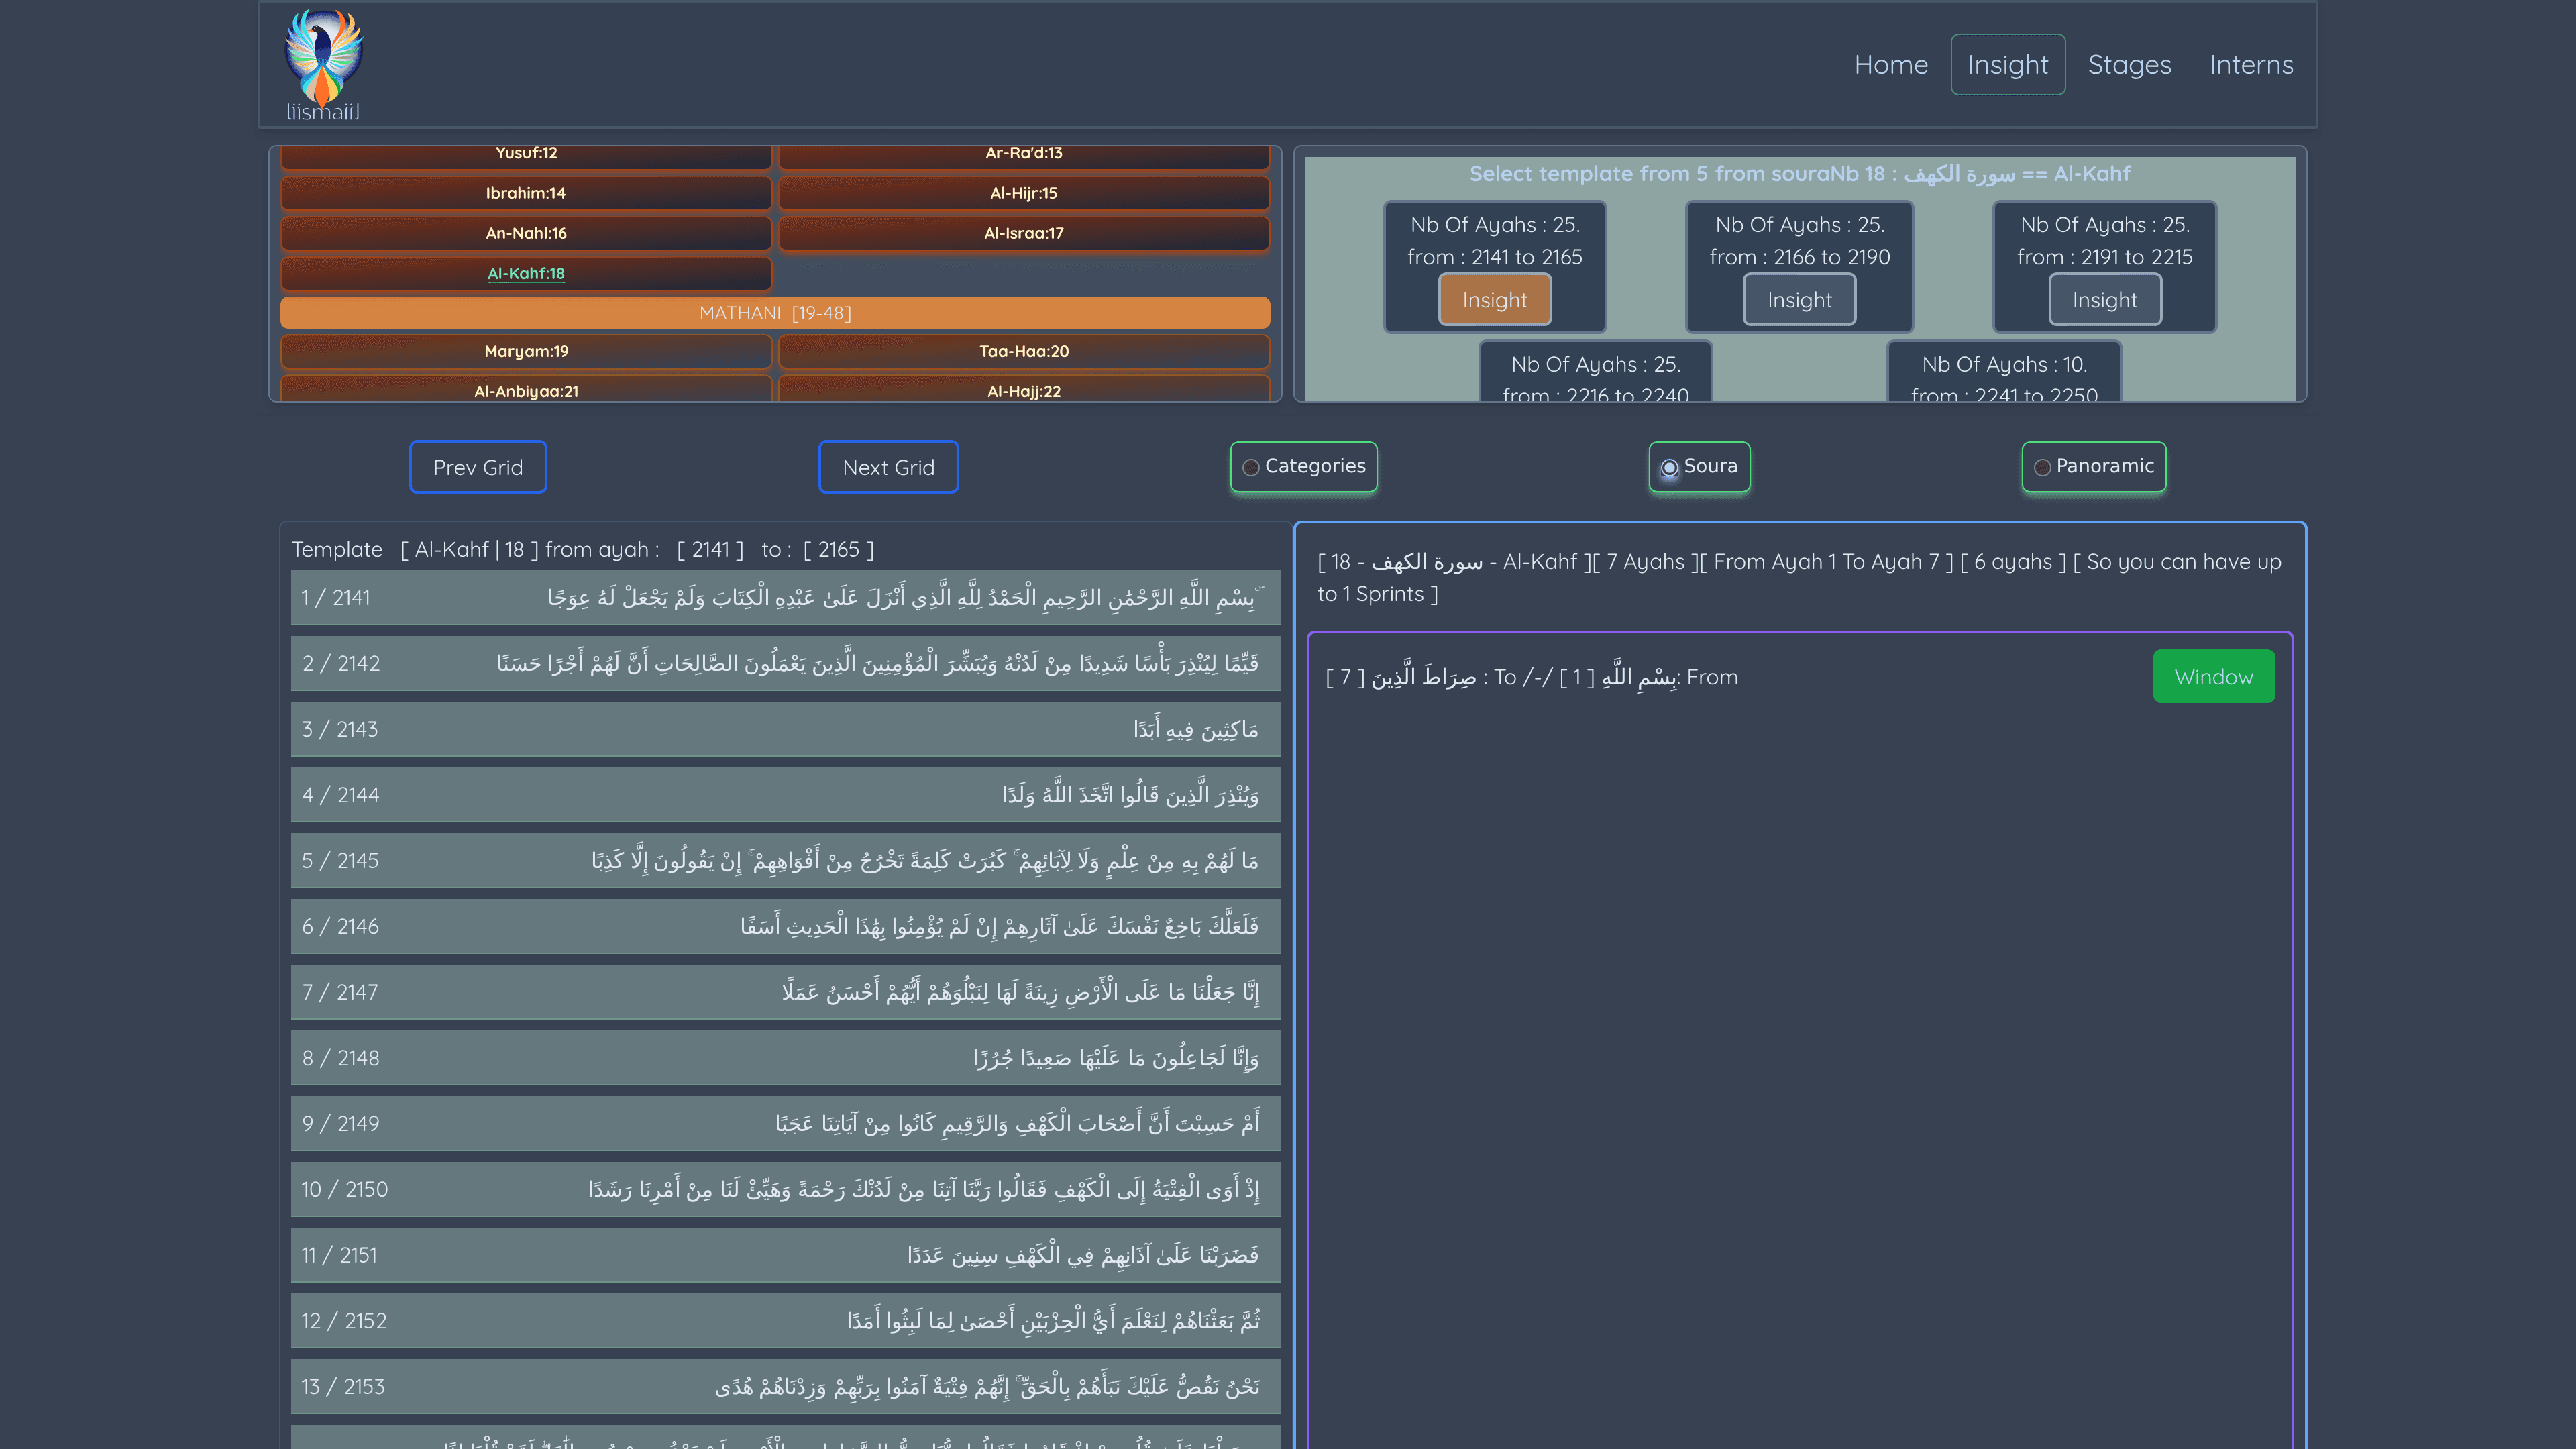
Task: Click the green Window button
Action: coord(2213,677)
